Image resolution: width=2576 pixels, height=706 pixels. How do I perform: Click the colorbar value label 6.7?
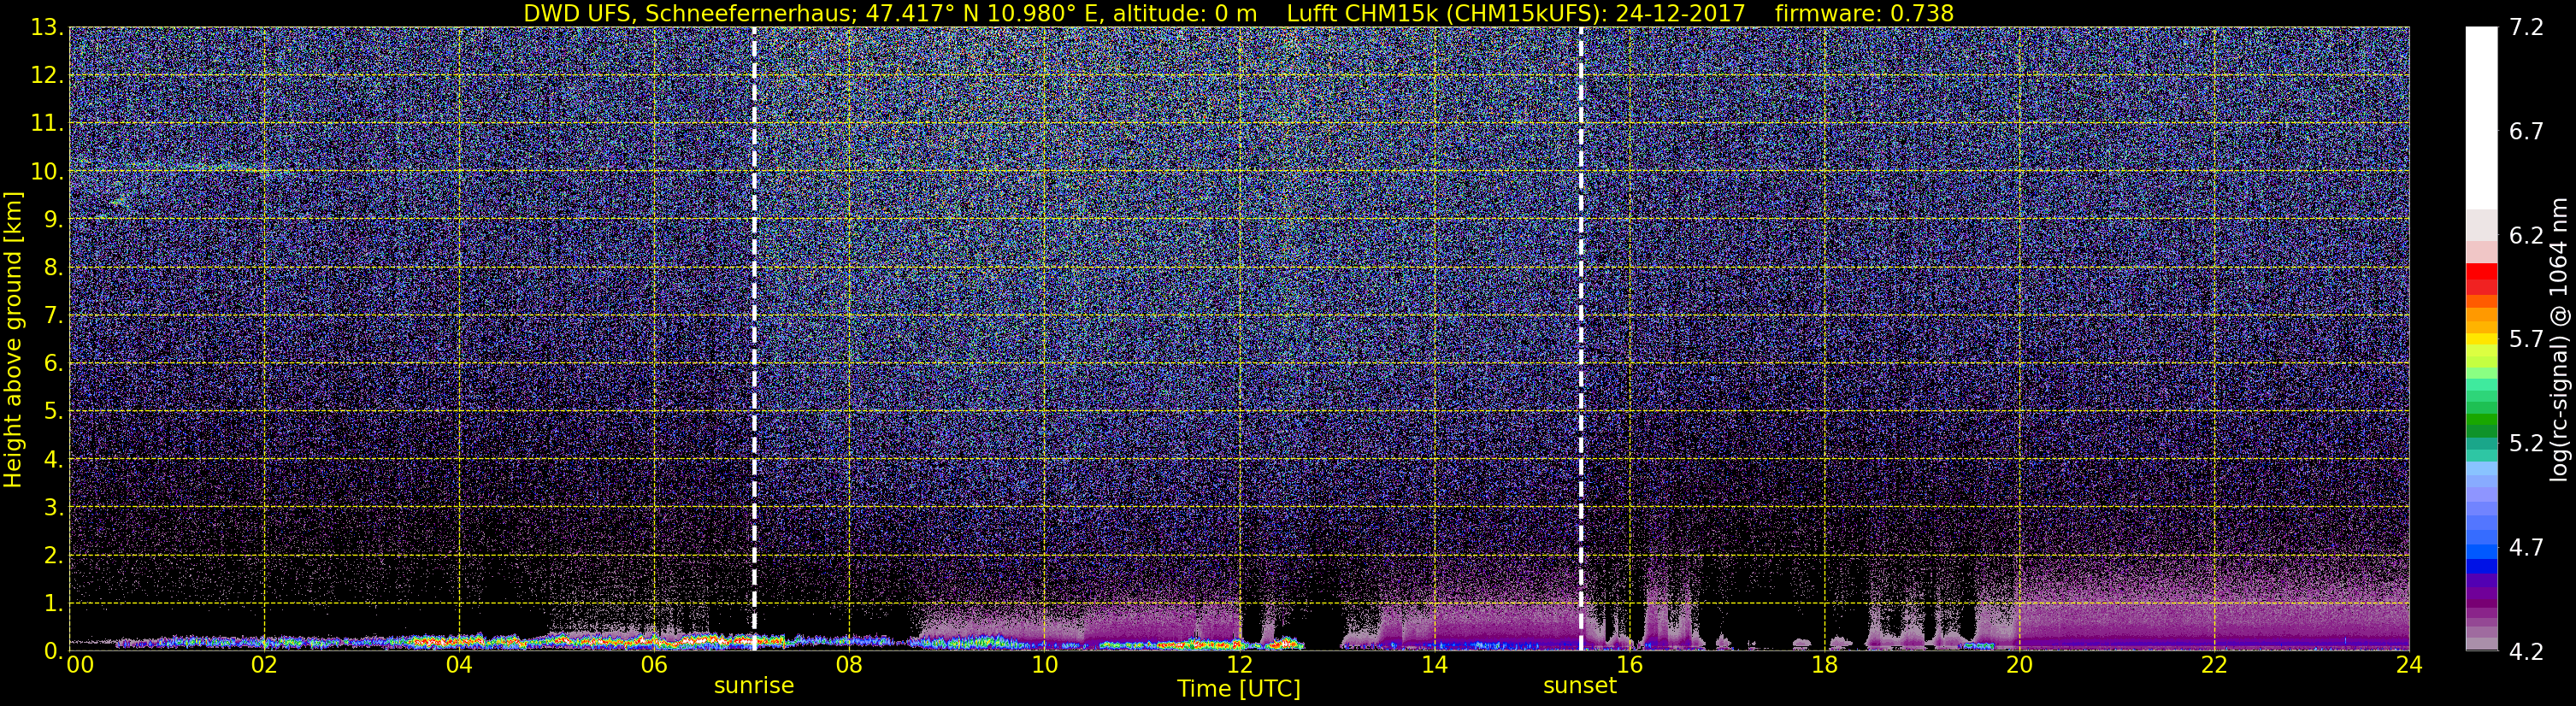click(2526, 132)
